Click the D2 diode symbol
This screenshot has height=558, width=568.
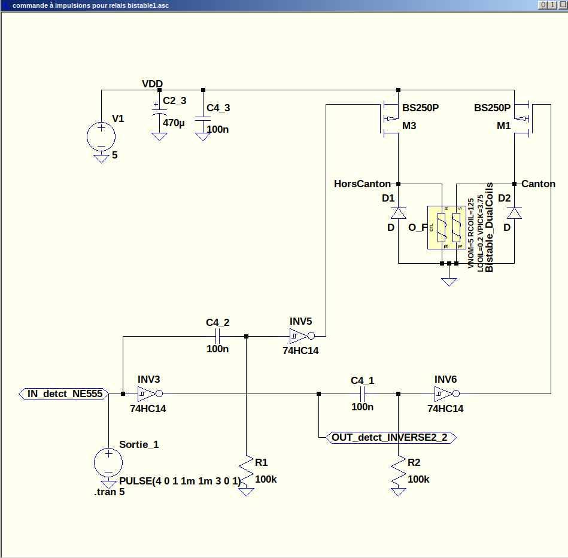click(514, 213)
